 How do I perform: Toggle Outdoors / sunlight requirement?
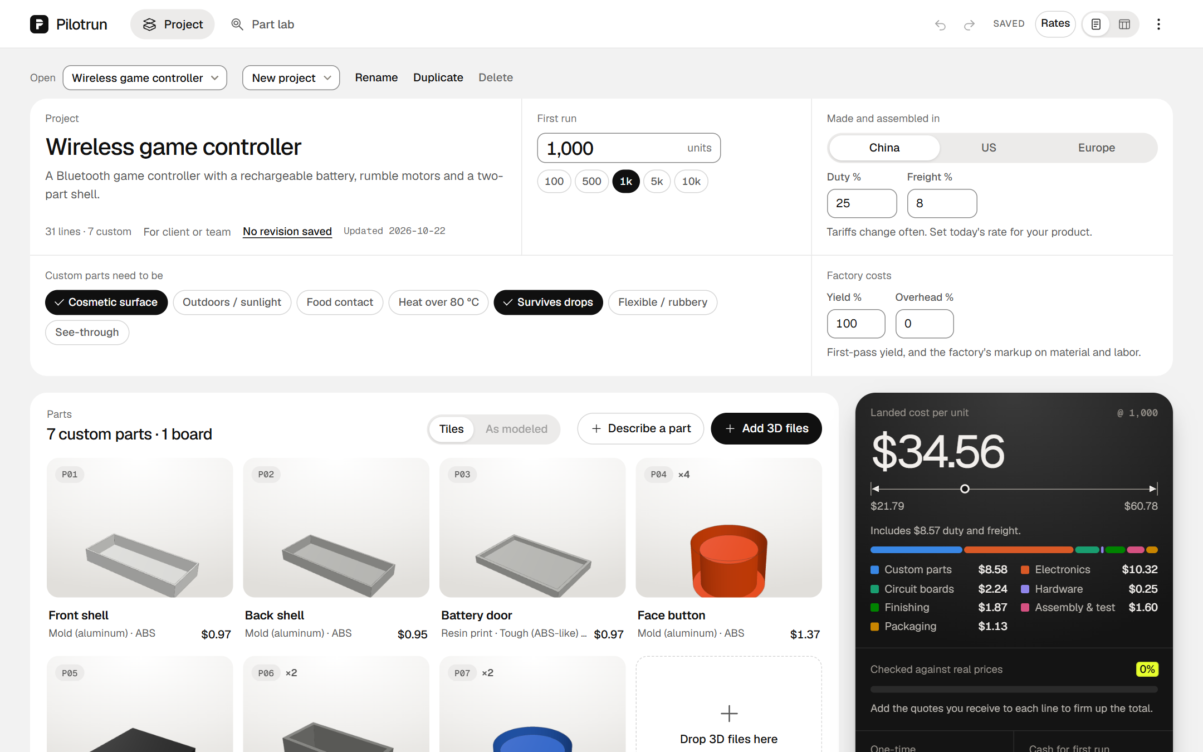pos(232,302)
